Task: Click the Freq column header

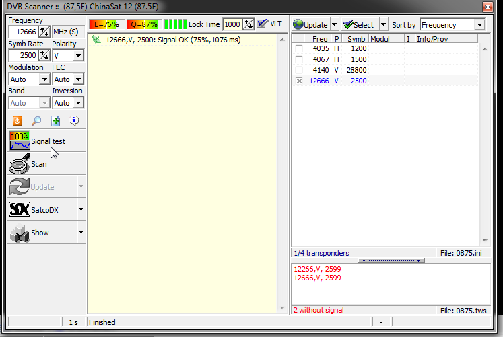Action: tap(318, 39)
